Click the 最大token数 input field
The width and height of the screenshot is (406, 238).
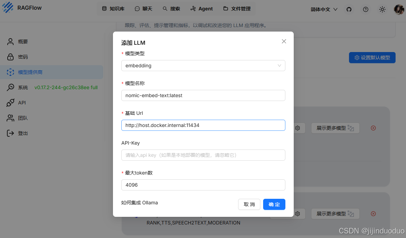[203, 185]
